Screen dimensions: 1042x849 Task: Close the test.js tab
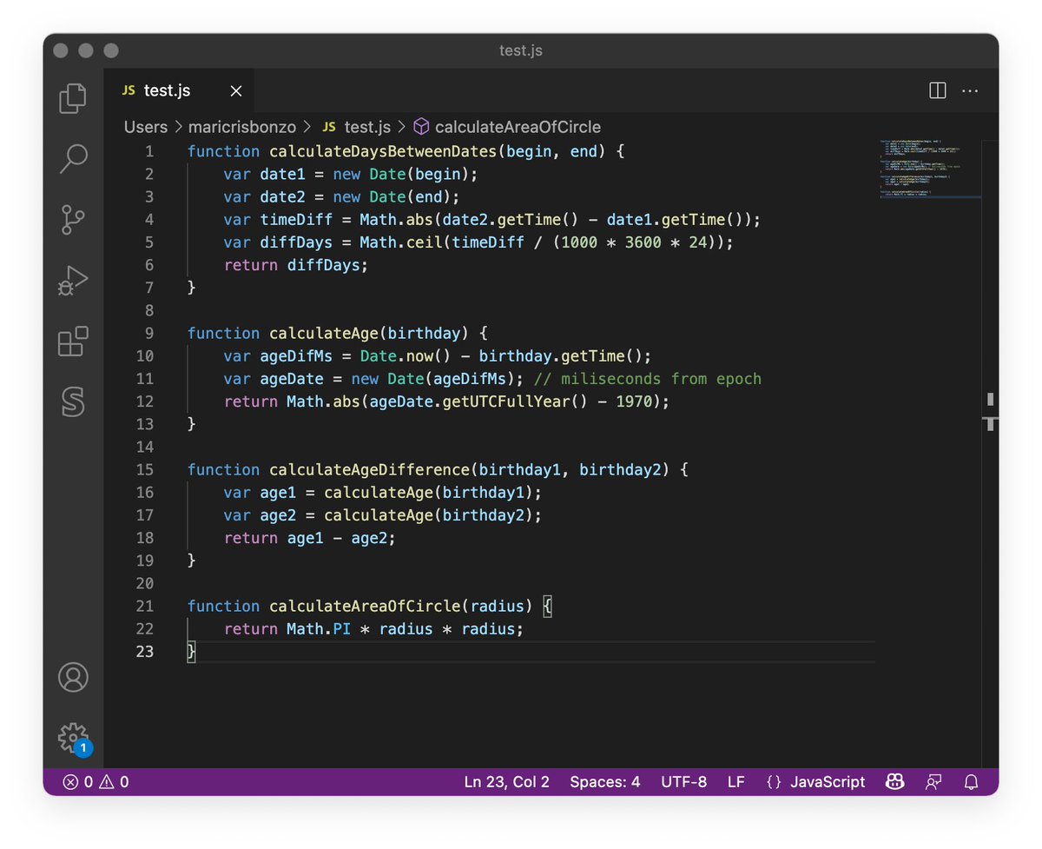236,91
